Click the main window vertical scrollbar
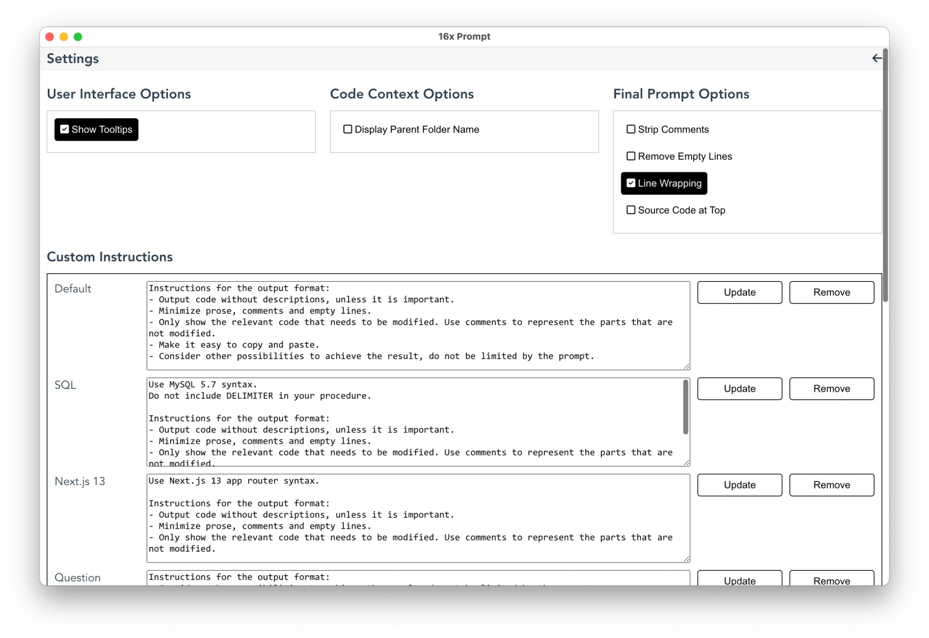This screenshot has width=929, height=638. (x=885, y=175)
